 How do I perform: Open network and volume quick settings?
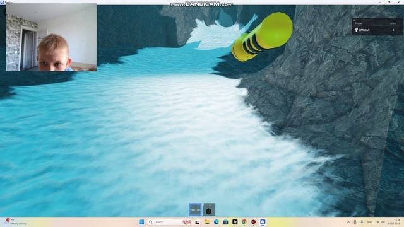(380, 222)
